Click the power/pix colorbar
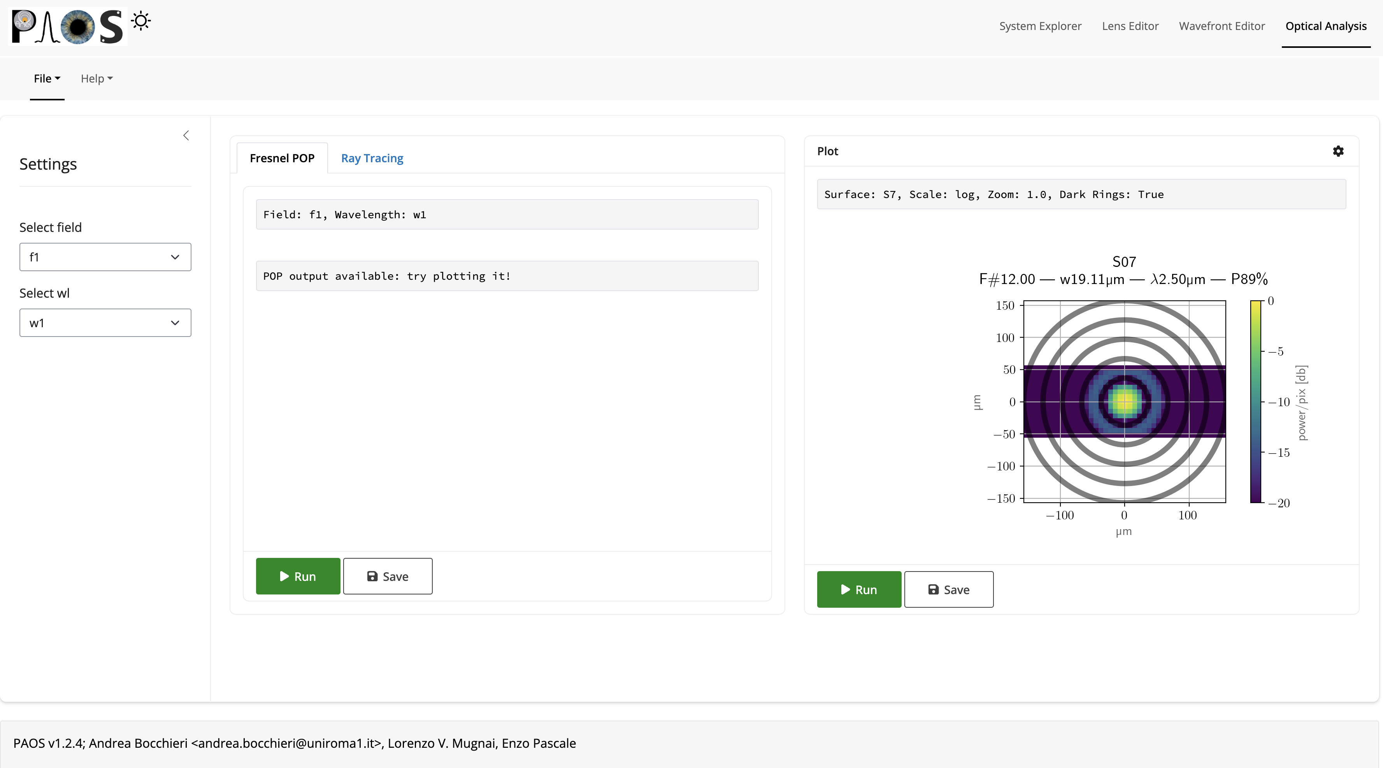 (1255, 402)
